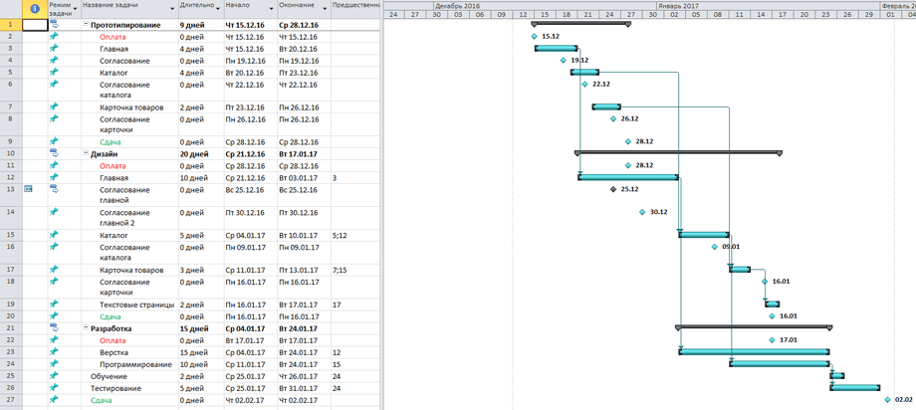Open the Начало column filter dropdown
Image resolution: width=916 pixels, height=410 pixels.
click(272, 10)
